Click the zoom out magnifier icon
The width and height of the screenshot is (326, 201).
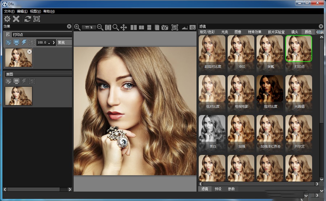[x=100, y=27]
